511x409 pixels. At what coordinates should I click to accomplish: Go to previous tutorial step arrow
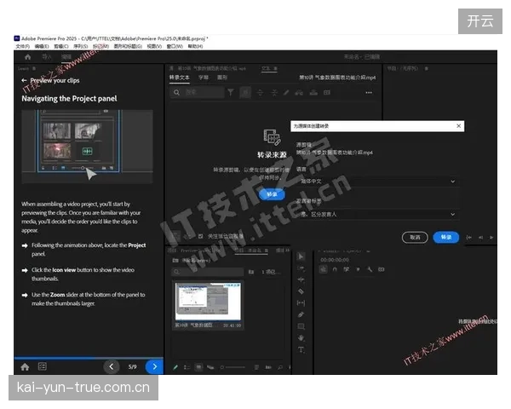(x=111, y=366)
